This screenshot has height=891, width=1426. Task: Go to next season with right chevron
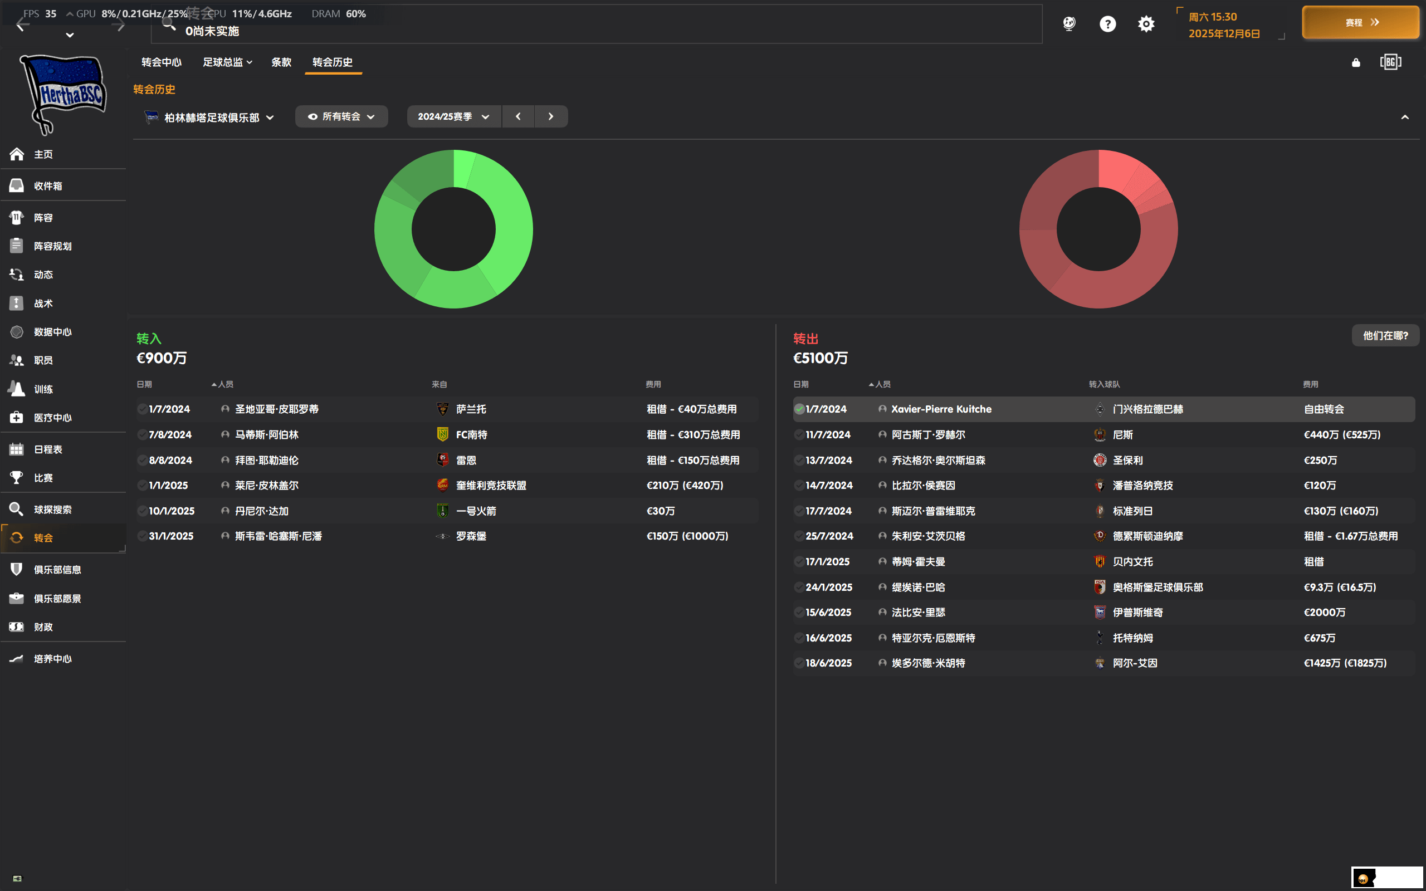point(551,117)
